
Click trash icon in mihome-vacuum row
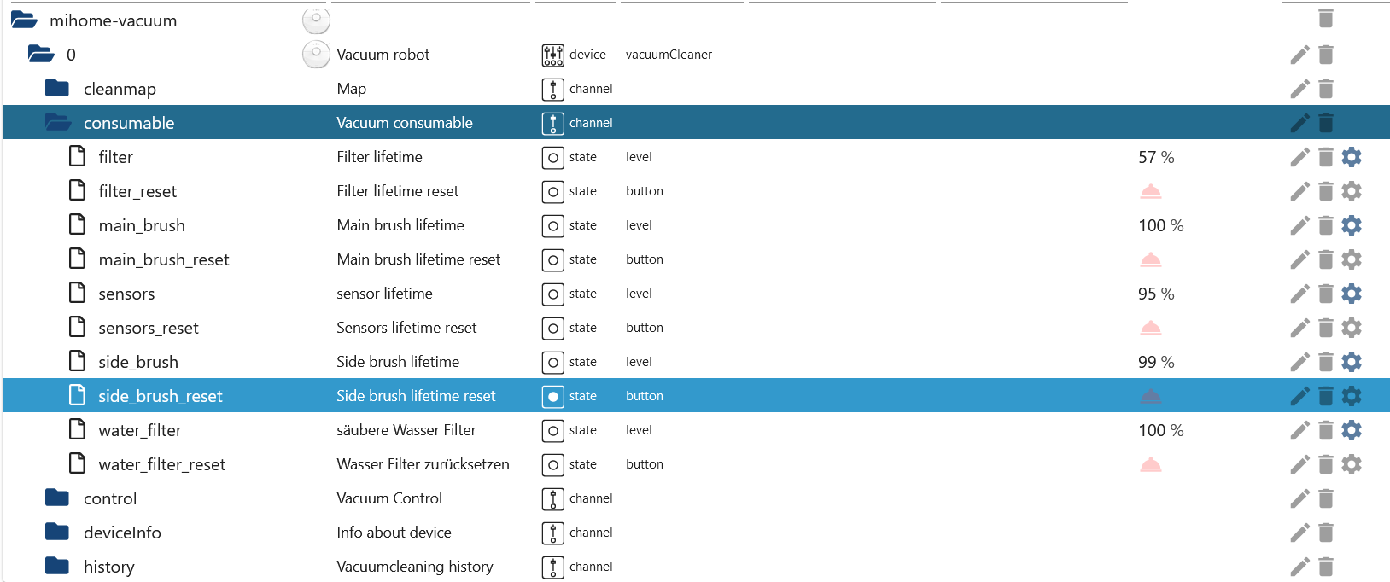(x=1325, y=19)
